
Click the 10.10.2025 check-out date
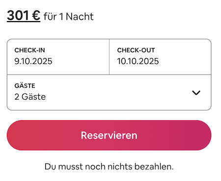click(x=138, y=61)
